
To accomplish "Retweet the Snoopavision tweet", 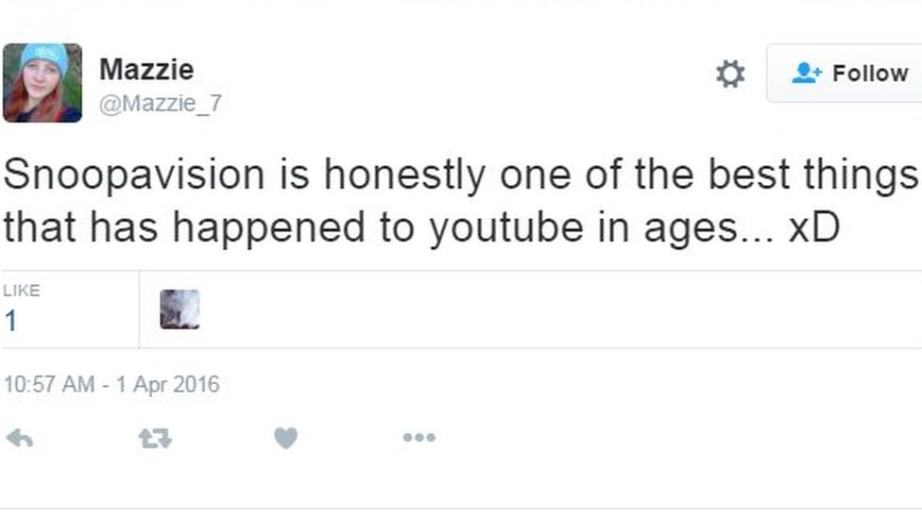I will click(155, 438).
